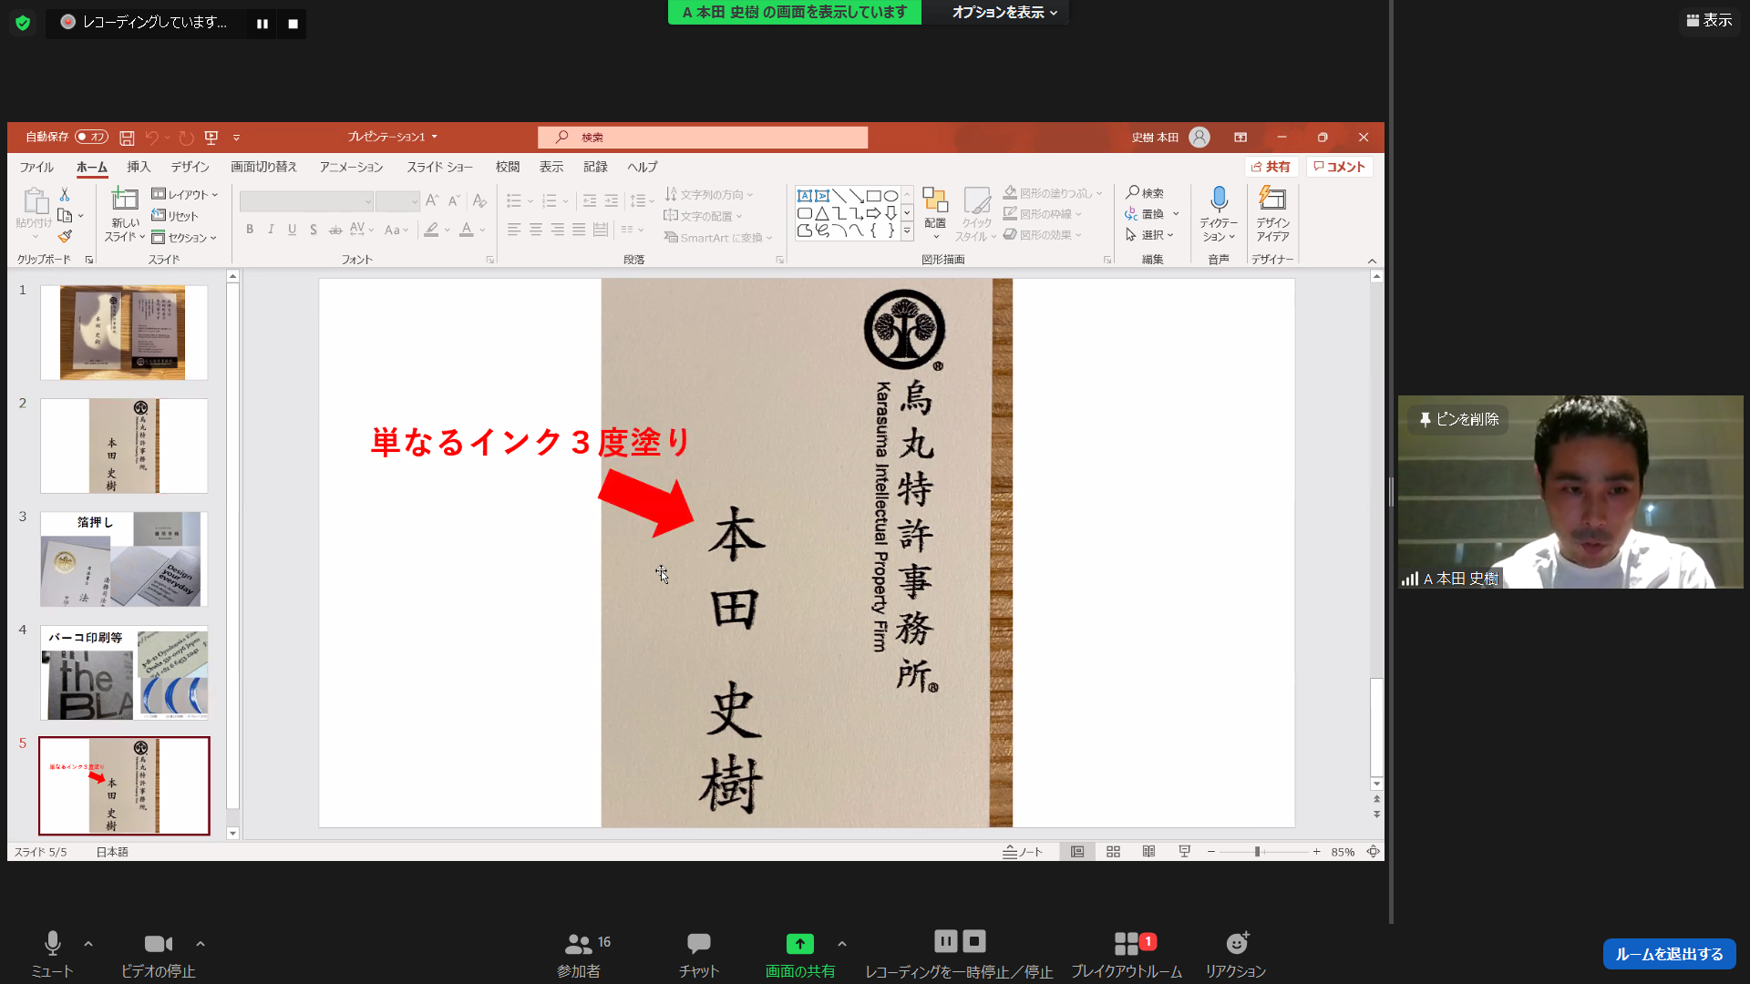Open the 文字列の方向 dropdown

coord(709,194)
